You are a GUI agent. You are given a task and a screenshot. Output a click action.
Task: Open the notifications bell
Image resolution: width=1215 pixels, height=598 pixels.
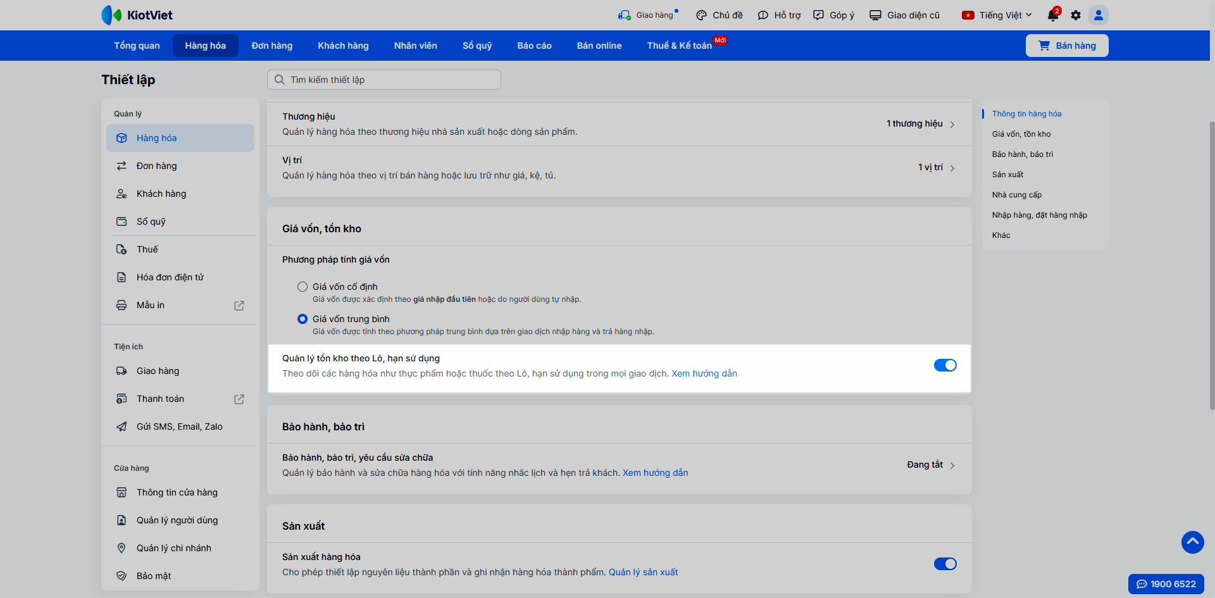click(1053, 15)
